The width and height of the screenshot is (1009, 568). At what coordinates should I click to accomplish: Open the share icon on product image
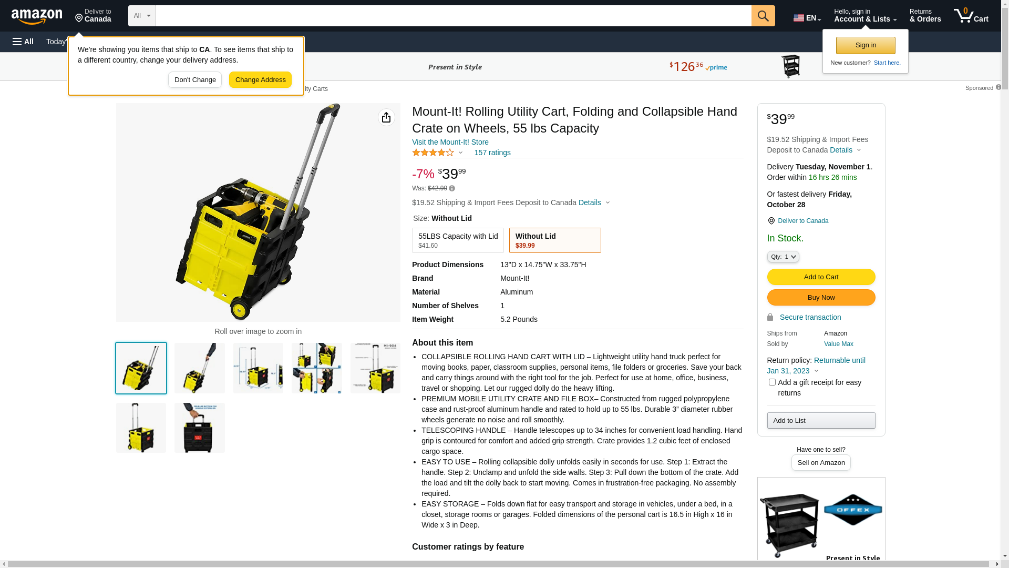tap(386, 117)
